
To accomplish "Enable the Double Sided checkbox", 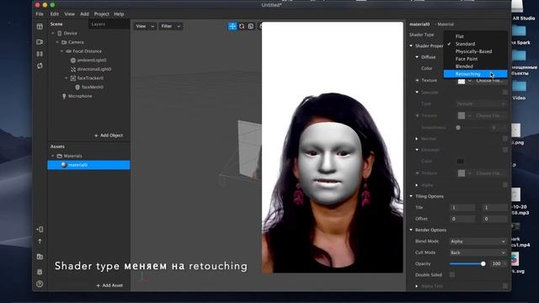I will click(x=452, y=274).
